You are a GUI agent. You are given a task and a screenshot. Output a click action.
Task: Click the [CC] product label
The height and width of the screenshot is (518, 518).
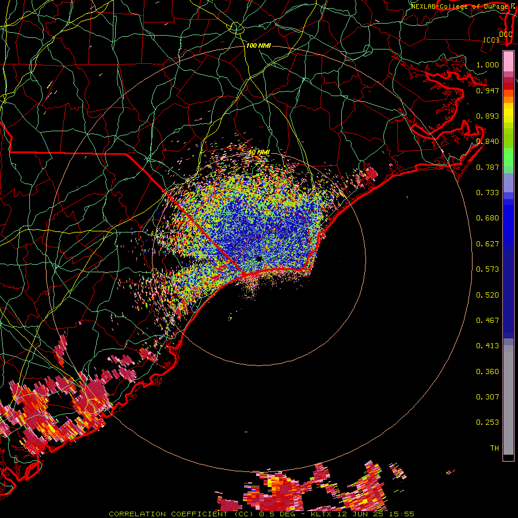[x=492, y=40]
